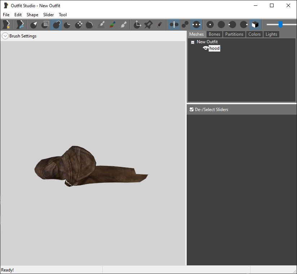Toggle perspective view cube
Image resolution: width=297 pixels, height=274 pixels.
[x=255, y=25]
